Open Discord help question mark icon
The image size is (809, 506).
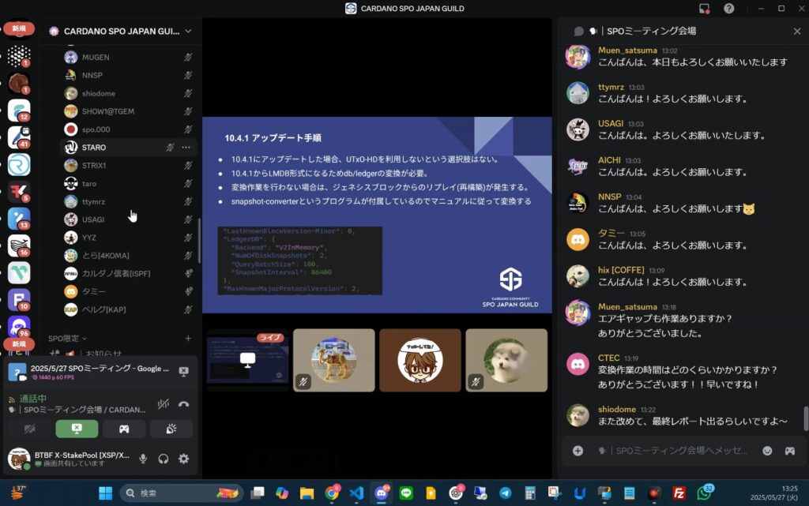pos(728,9)
